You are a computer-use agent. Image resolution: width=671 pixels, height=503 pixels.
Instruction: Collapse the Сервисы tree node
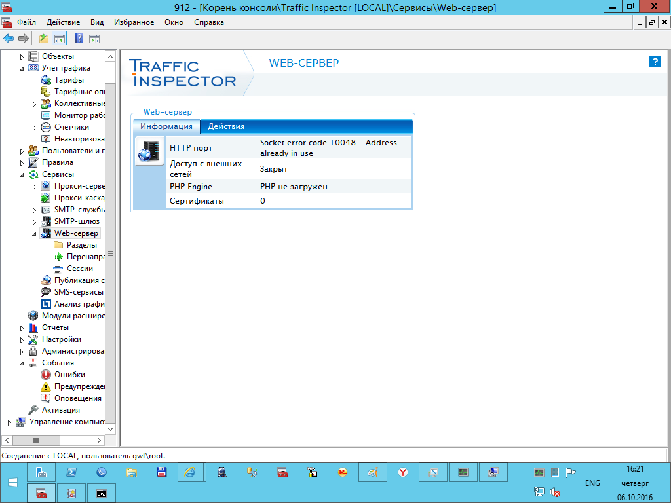click(x=22, y=174)
